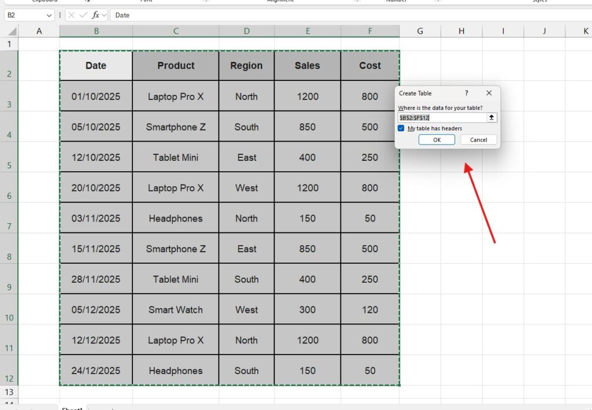Select empty cell H6
The image size is (592, 410).
tap(461, 187)
